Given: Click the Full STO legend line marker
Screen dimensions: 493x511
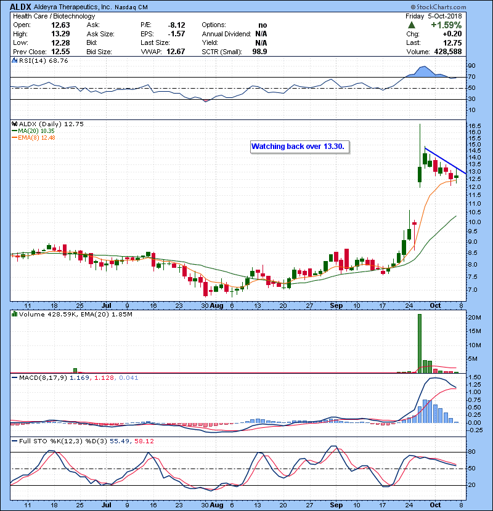Looking at the screenshot, I should [15, 441].
